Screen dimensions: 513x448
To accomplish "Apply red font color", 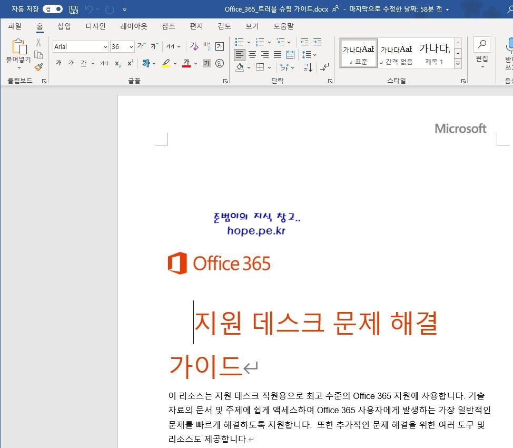I will pos(186,63).
